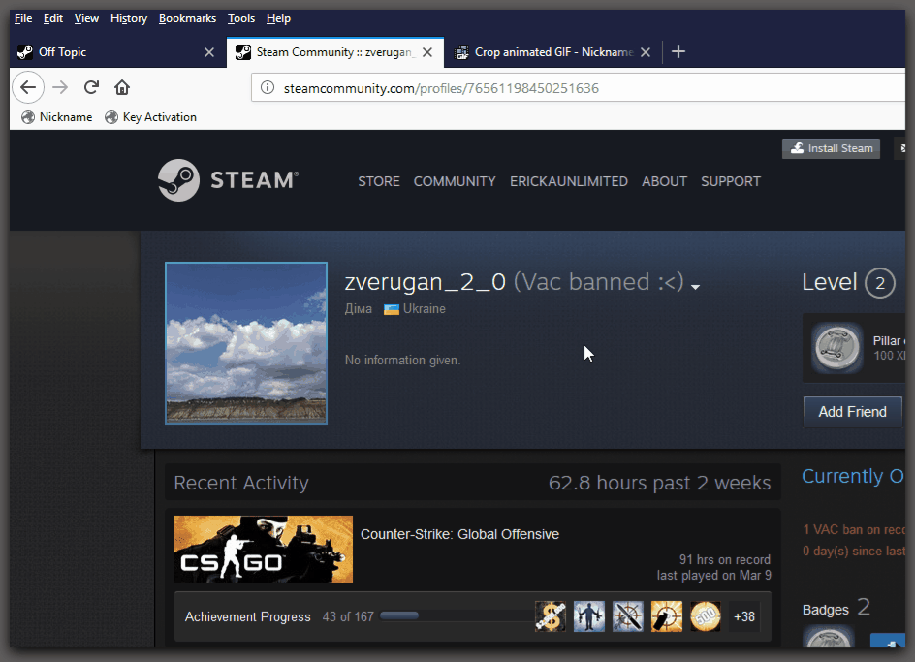Open the Tools menu
The height and width of the screenshot is (662, 915).
pos(241,18)
